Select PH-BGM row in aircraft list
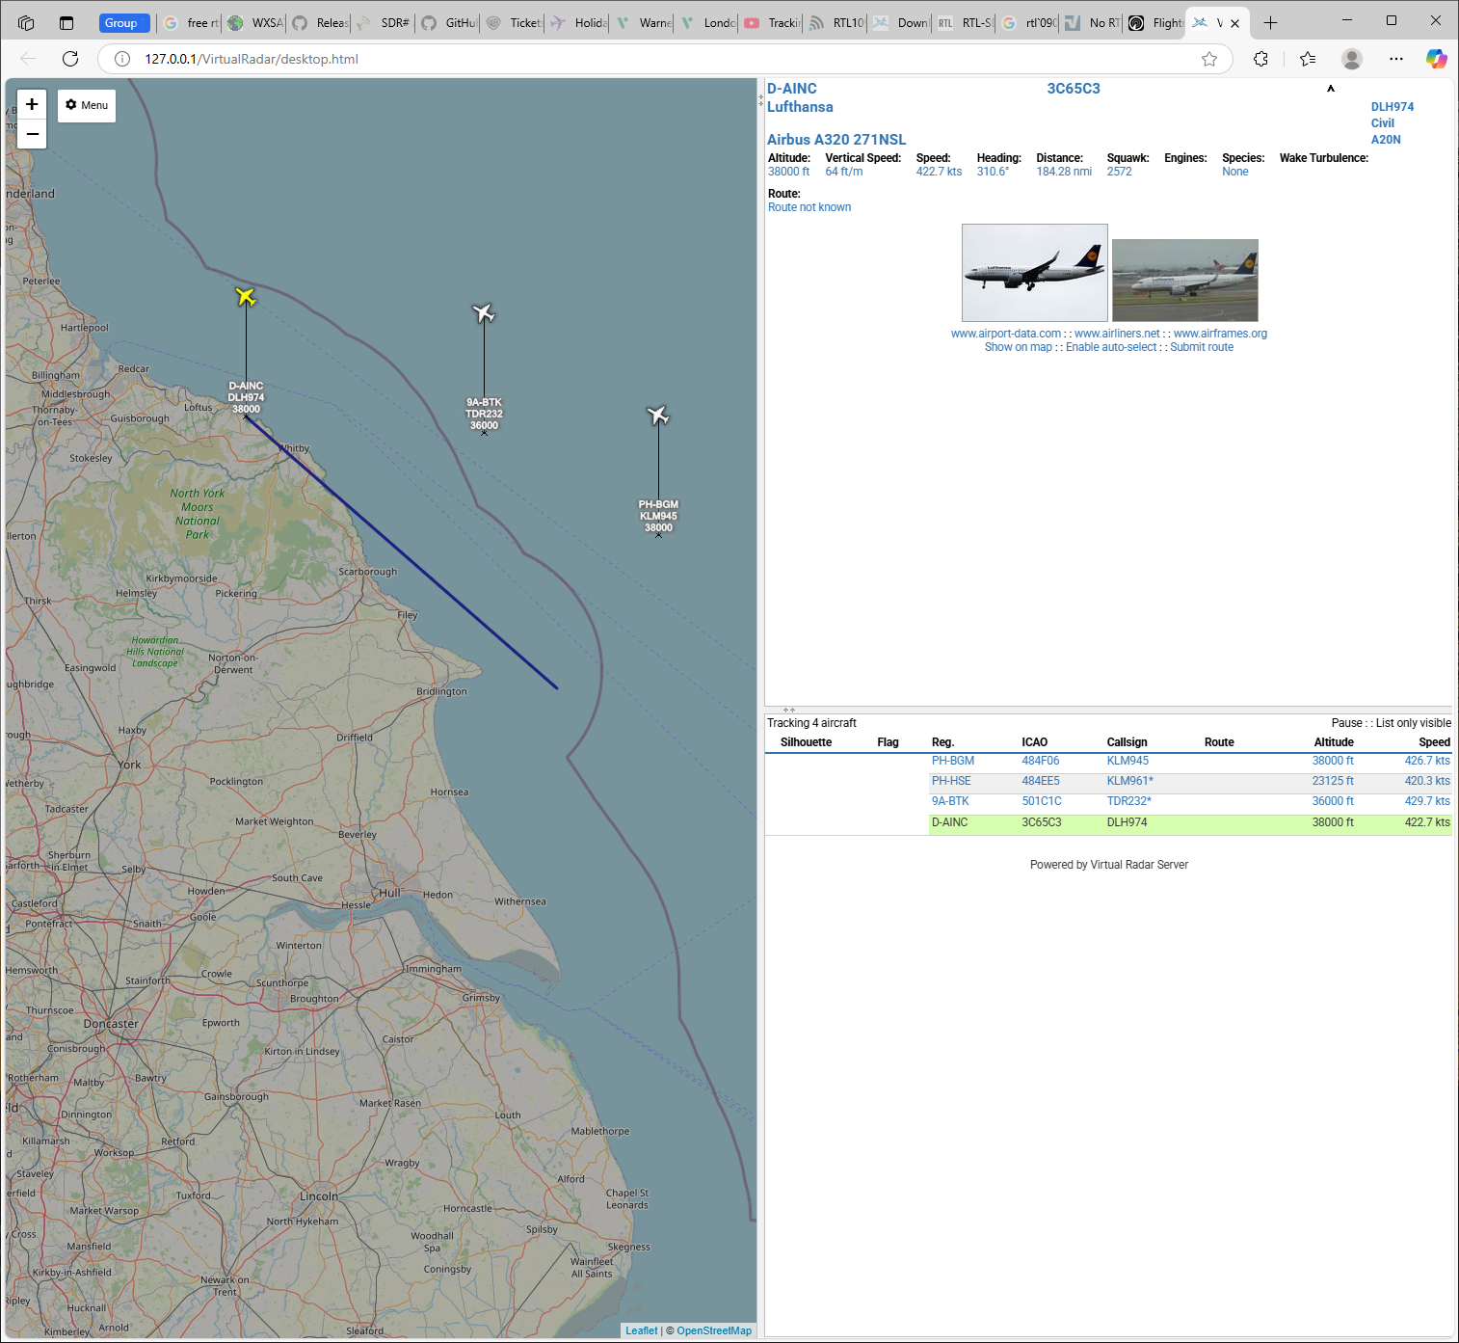This screenshot has height=1343, width=1459. 1108,762
